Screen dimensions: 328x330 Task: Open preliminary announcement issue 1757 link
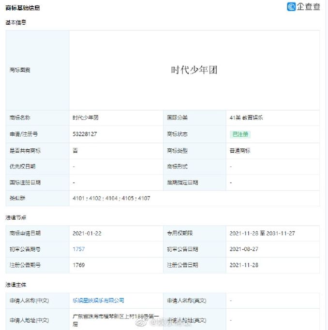[x=78, y=249]
